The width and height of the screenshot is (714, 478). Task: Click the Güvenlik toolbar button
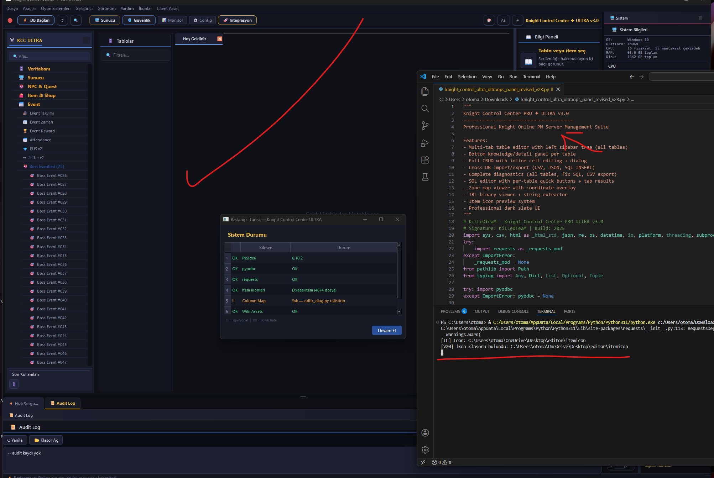(139, 20)
